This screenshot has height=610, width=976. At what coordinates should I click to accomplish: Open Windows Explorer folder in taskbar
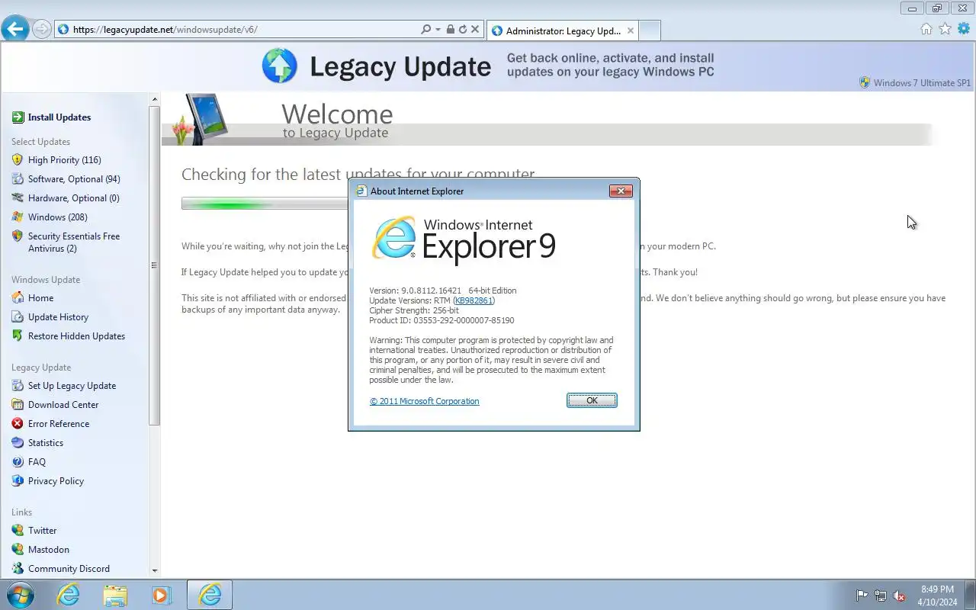click(x=115, y=595)
